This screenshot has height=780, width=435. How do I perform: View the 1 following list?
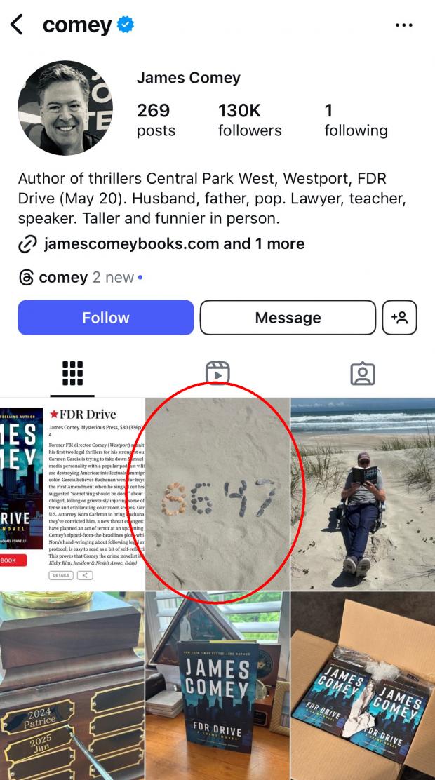356,120
